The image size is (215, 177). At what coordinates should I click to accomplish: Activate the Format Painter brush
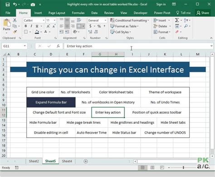point(15,32)
